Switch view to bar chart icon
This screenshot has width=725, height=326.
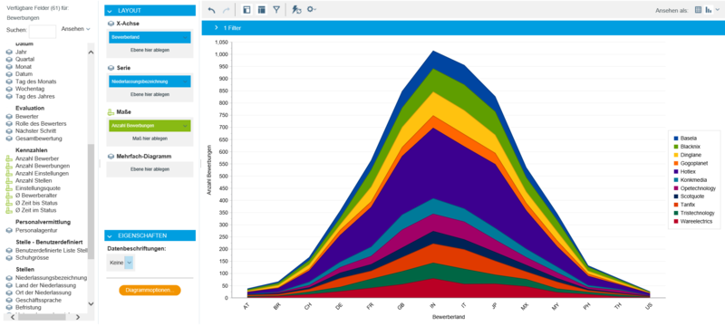tap(709, 10)
